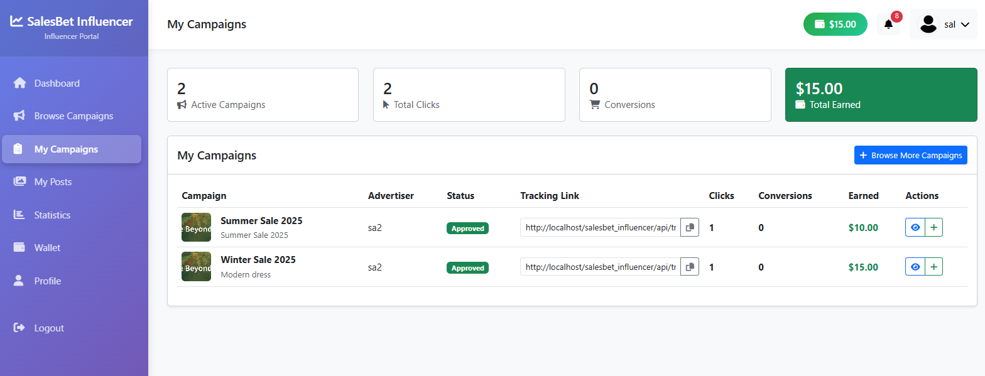
Task: Open My Posts in the sidebar
Action: (71, 181)
